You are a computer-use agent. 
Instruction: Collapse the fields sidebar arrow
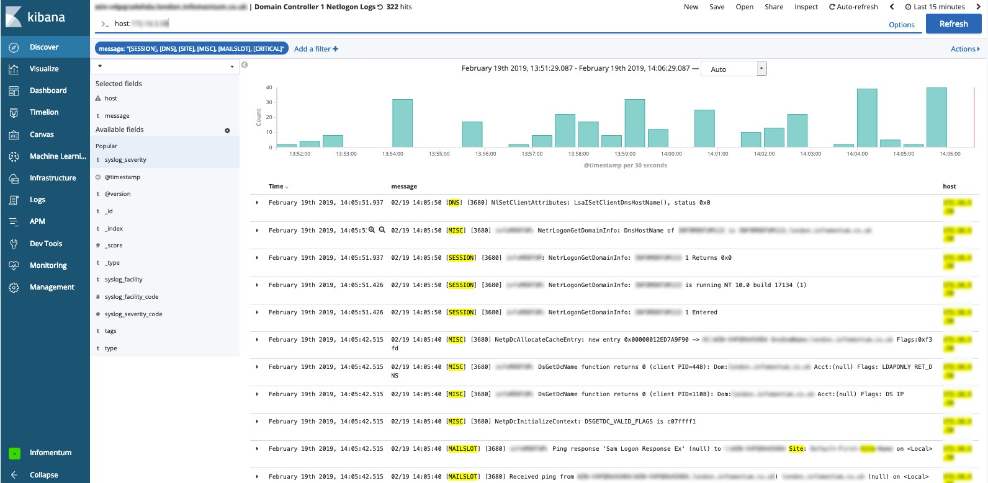coord(245,65)
